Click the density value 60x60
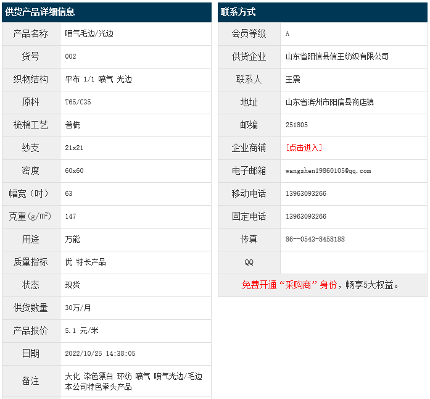This screenshot has height=399, width=430. tap(74, 170)
